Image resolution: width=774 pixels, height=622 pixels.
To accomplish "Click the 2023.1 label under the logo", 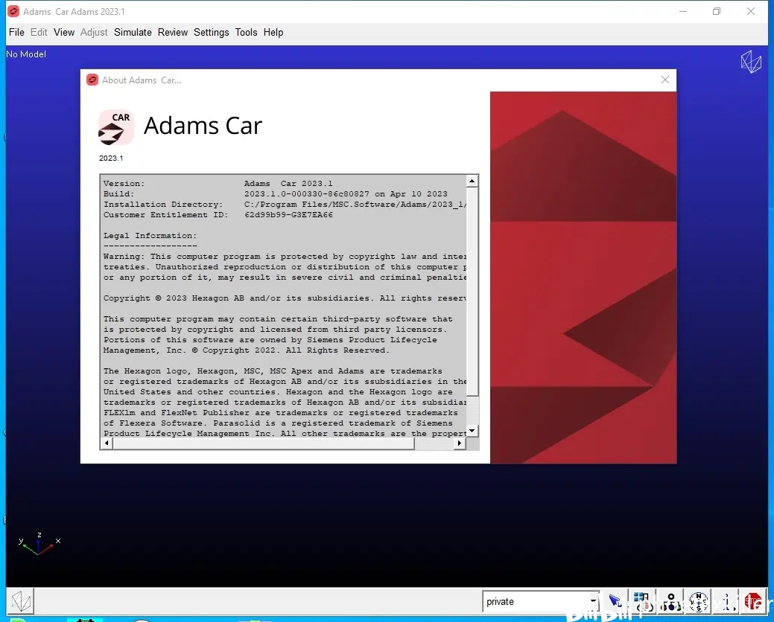I will 111,158.
